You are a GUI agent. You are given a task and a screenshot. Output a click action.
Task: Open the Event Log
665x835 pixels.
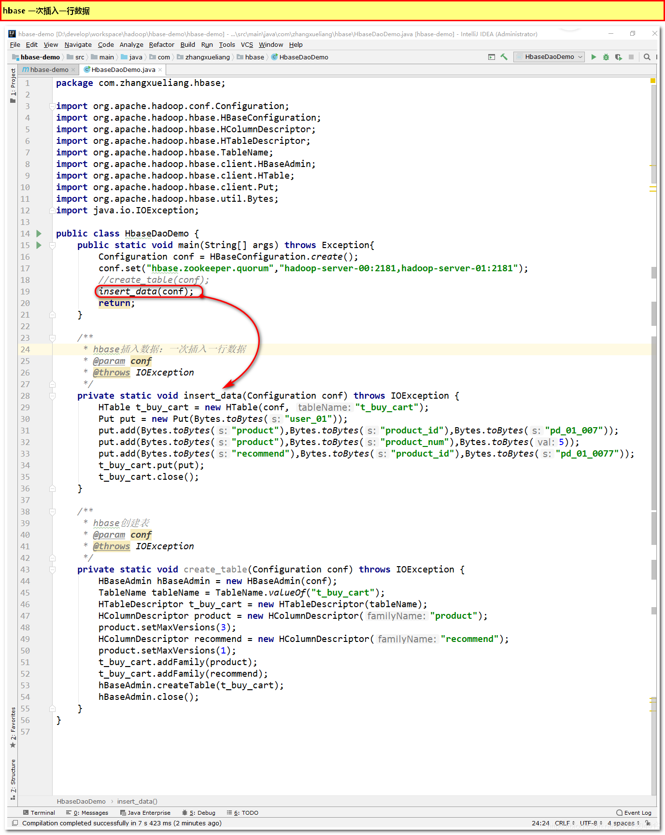[634, 813]
